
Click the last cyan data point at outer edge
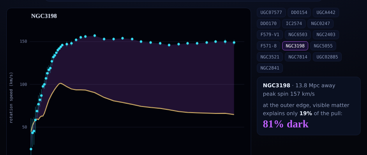(234, 42)
